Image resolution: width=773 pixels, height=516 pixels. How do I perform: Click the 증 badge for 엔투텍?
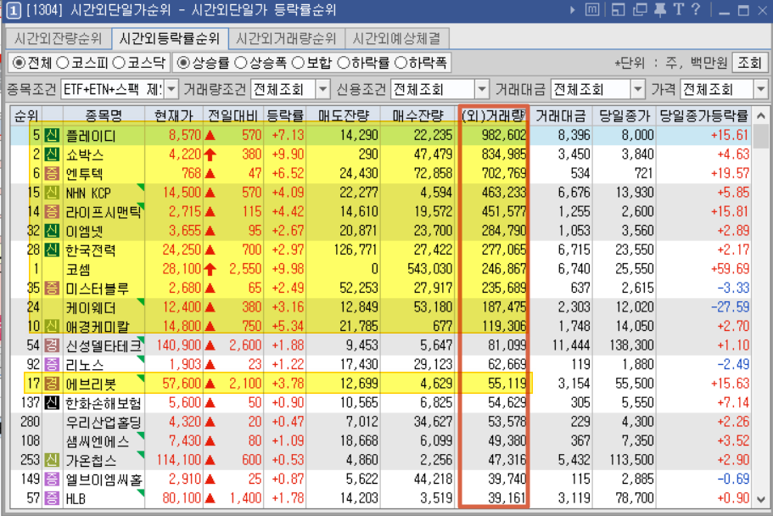(x=52, y=174)
